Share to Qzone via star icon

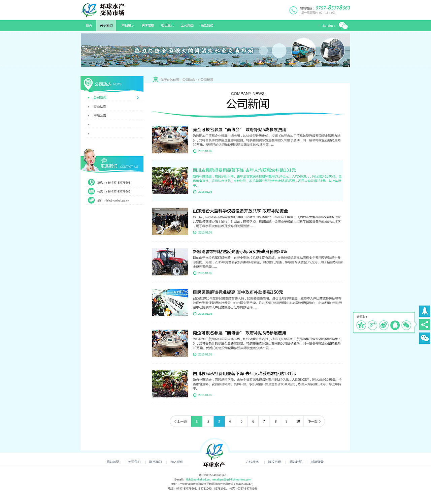pos(361,325)
